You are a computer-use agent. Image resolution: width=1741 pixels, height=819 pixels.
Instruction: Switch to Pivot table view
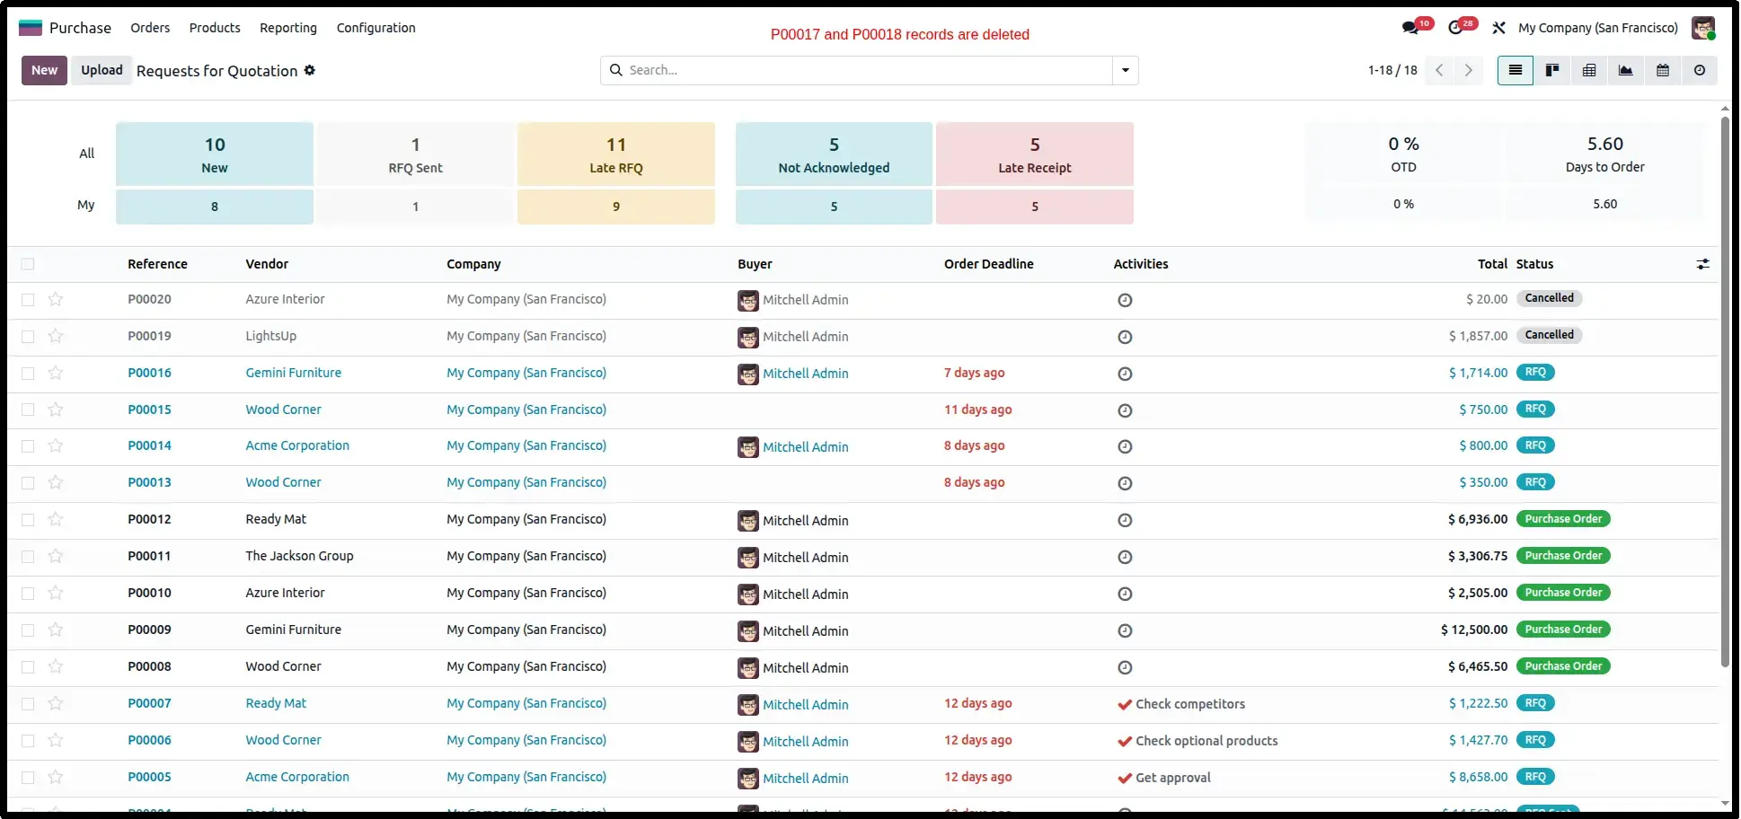(1588, 70)
